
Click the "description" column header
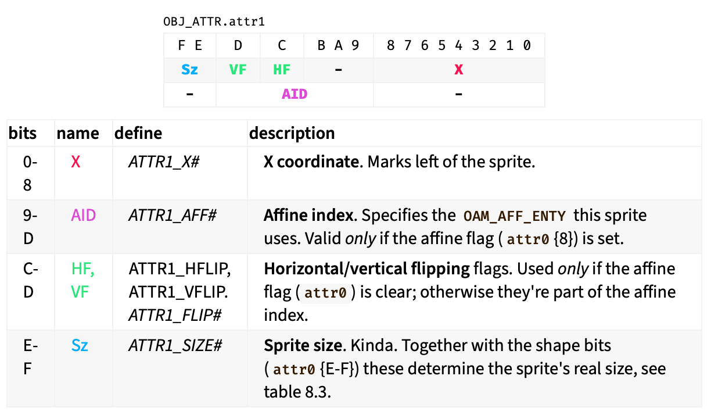pyautogui.click(x=292, y=133)
